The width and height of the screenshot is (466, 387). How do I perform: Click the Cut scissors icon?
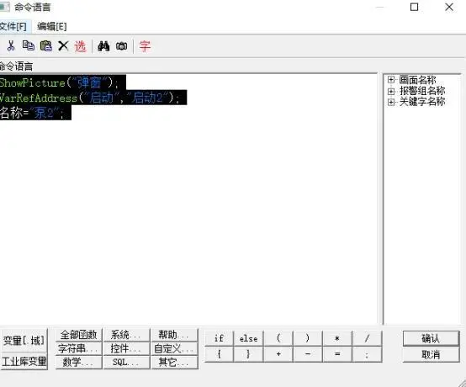(x=11, y=46)
